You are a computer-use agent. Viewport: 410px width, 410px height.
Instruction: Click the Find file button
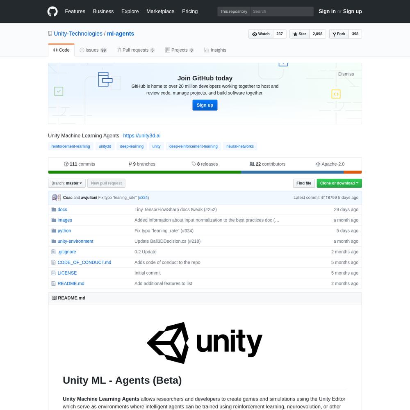(x=304, y=183)
